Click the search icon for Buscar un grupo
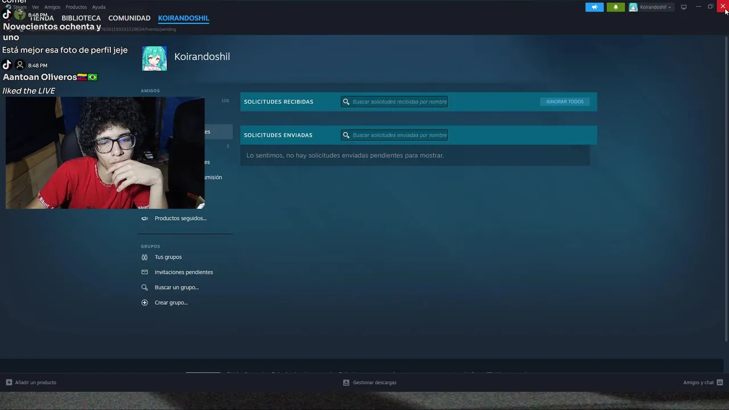This screenshot has width=729, height=410. 145,288
